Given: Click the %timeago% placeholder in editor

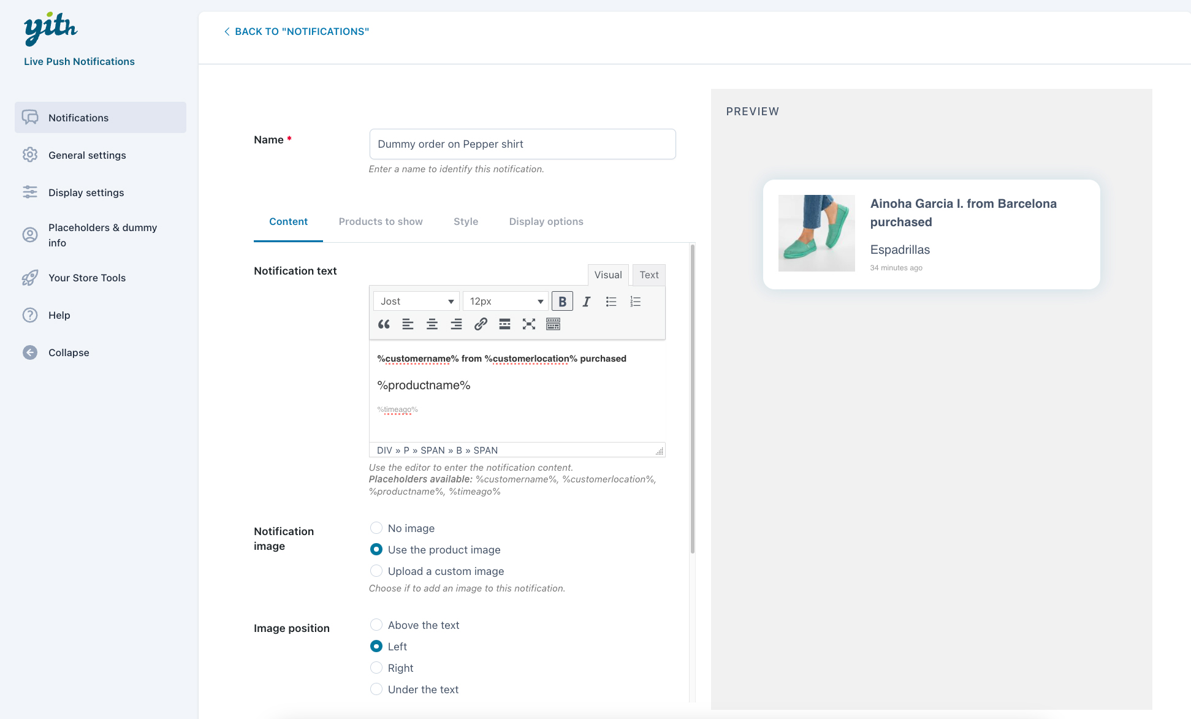Looking at the screenshot, I should 397,409.
